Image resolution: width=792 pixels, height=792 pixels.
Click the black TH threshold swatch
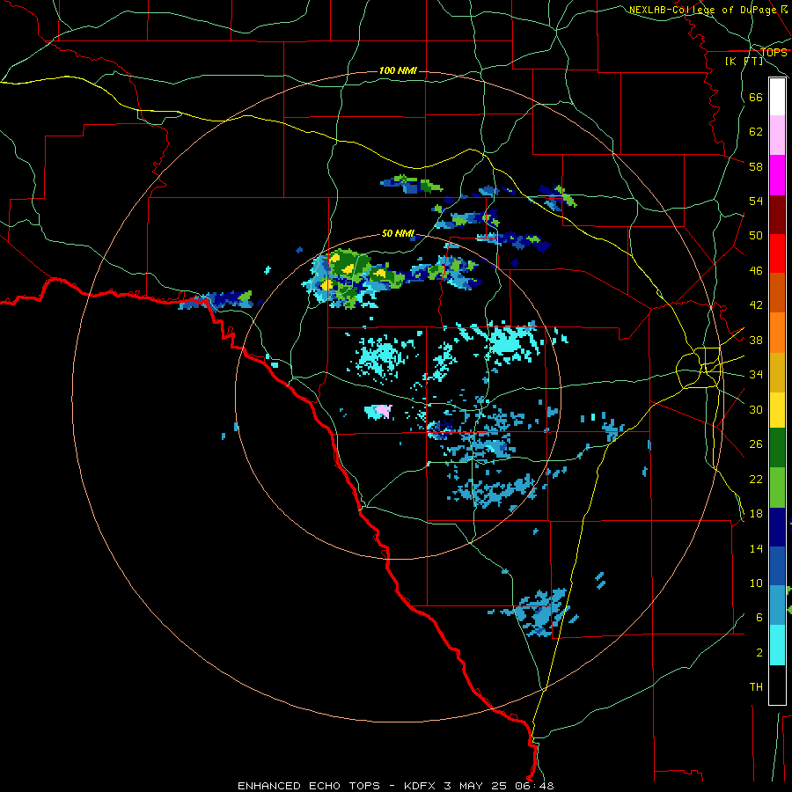[777, 685]
